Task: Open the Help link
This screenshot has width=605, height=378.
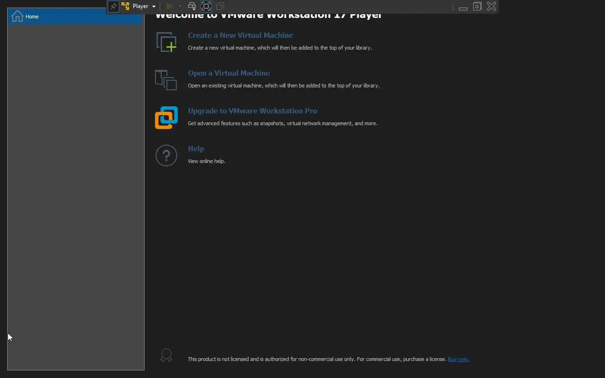Action: [196, 149]
